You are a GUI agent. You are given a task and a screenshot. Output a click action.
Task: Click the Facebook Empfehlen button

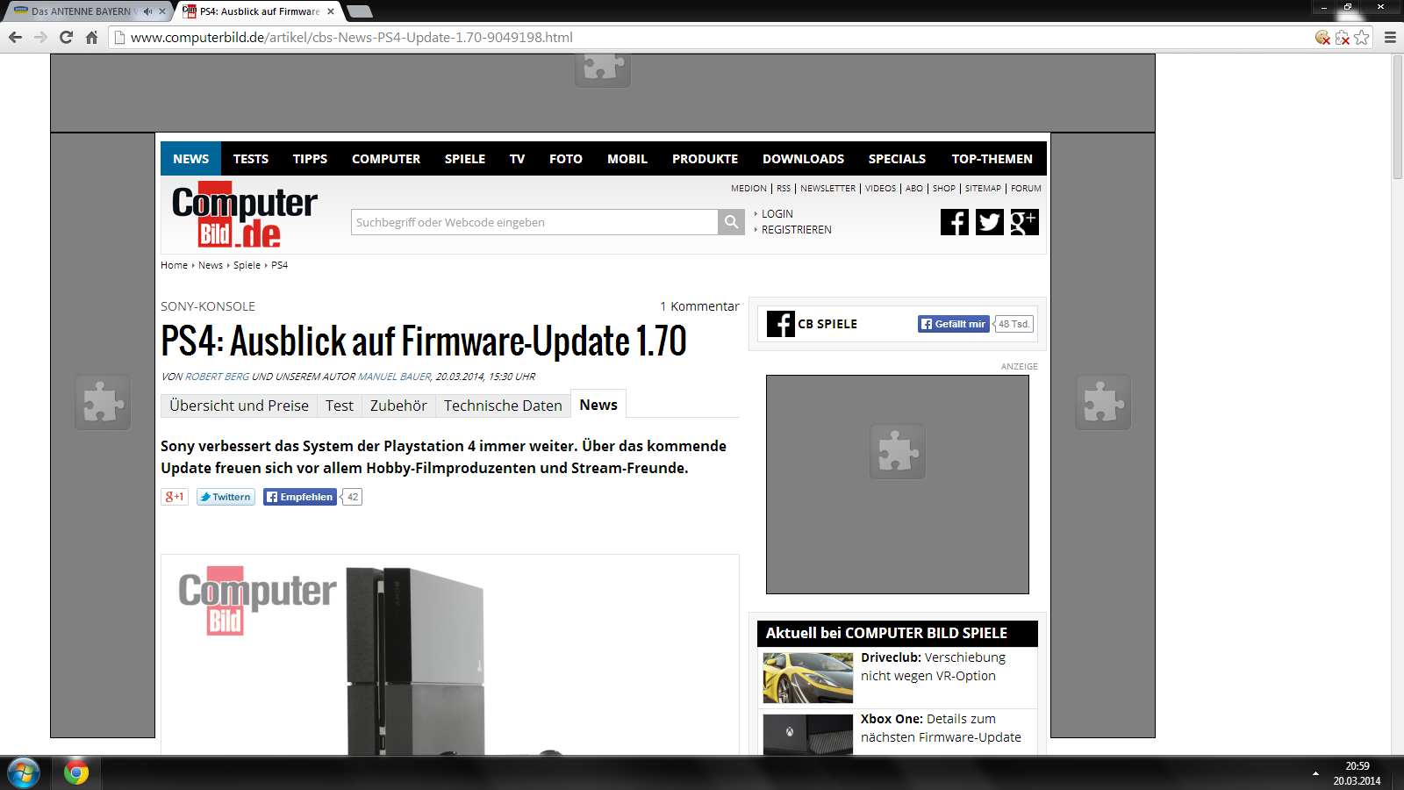point(300,497)
